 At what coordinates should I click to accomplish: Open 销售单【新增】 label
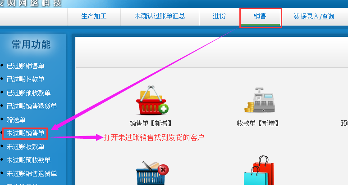click(x=151, y=123)
